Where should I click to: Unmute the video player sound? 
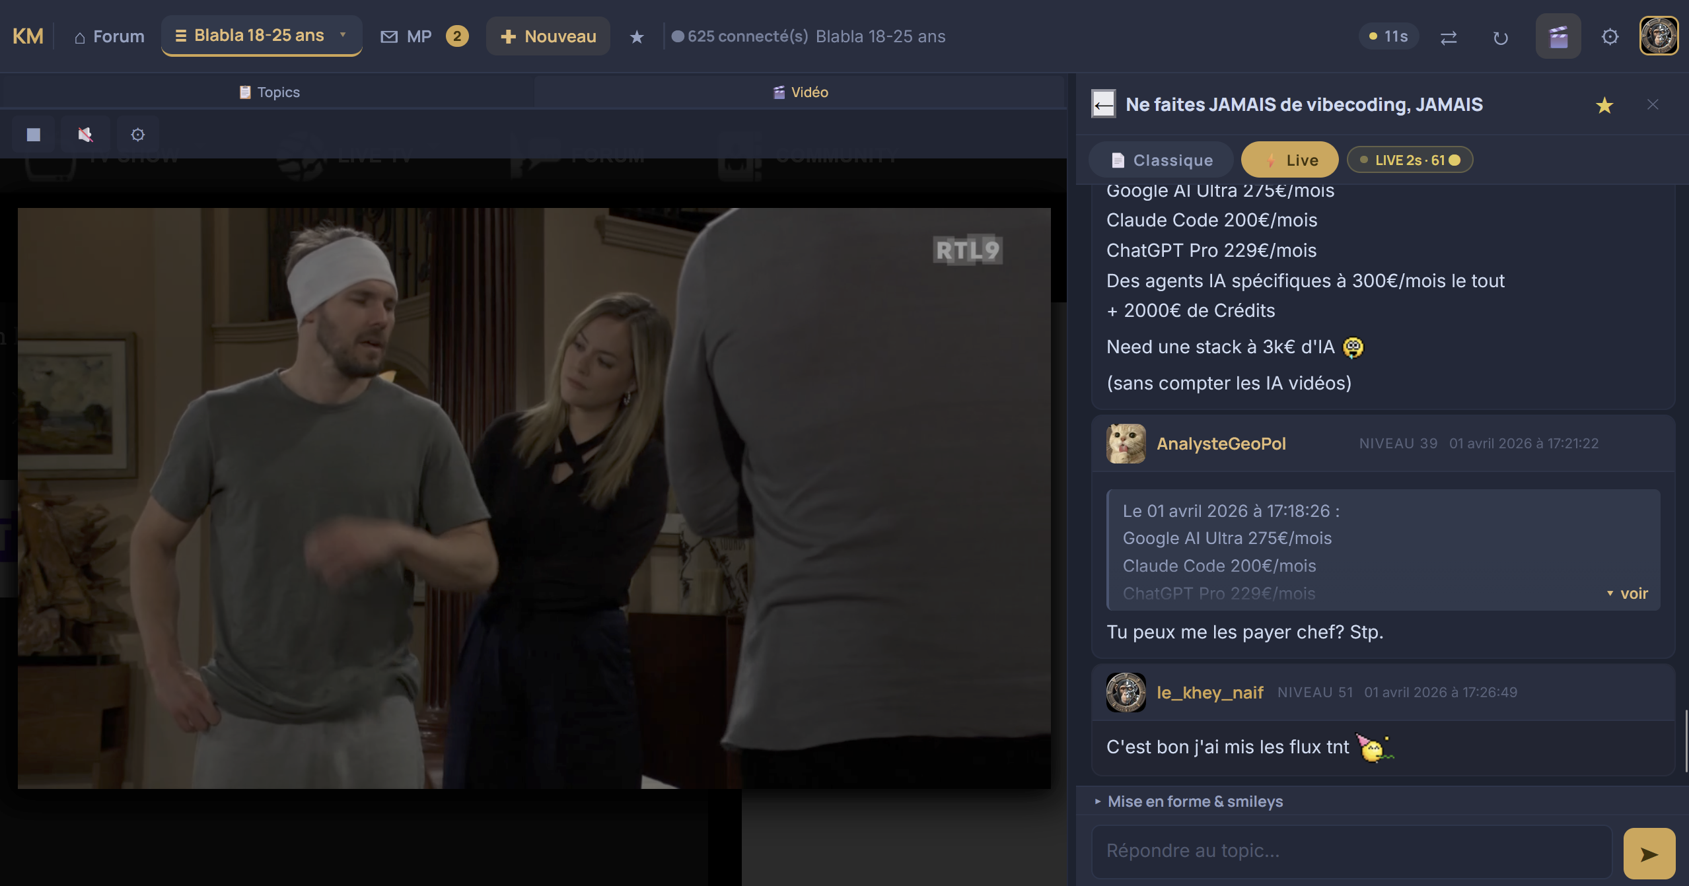[x=85, y=135]
